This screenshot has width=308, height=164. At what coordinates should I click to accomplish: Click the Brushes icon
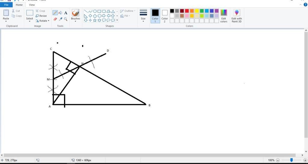[75, 13]
